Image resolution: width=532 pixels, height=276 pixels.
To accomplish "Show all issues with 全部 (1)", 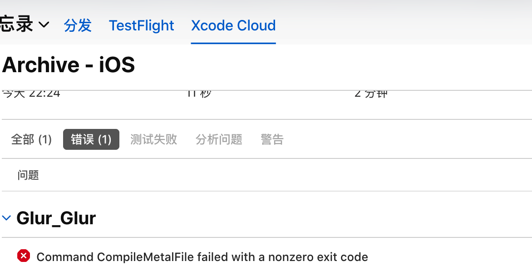I will pyautogui.click(x=31, y=139).
